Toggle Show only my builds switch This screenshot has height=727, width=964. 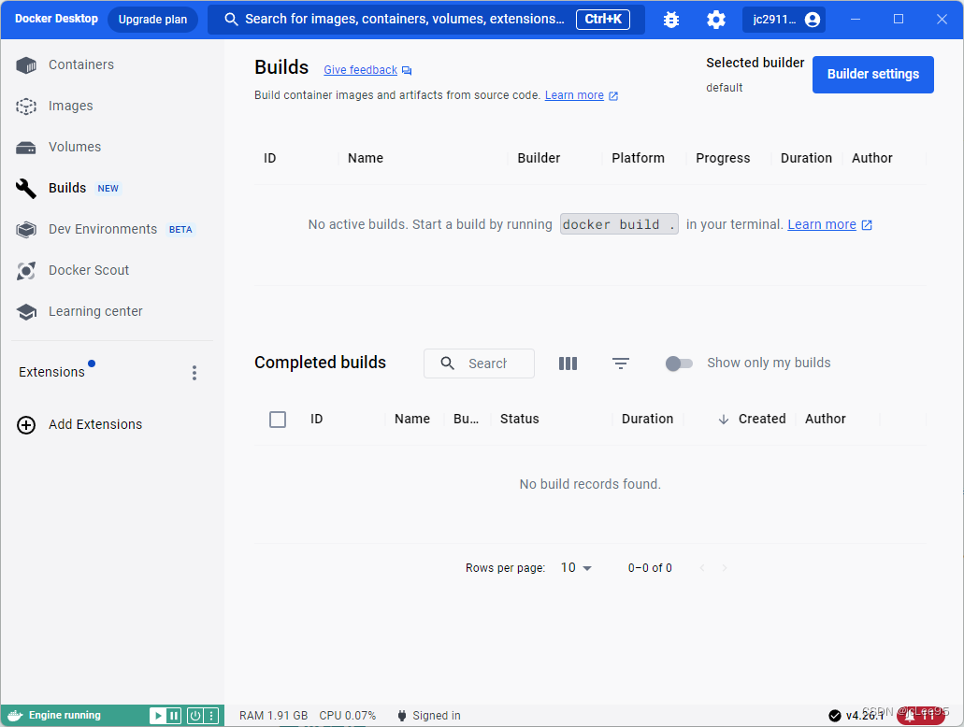pyautogui.click(x=679, y=363)
